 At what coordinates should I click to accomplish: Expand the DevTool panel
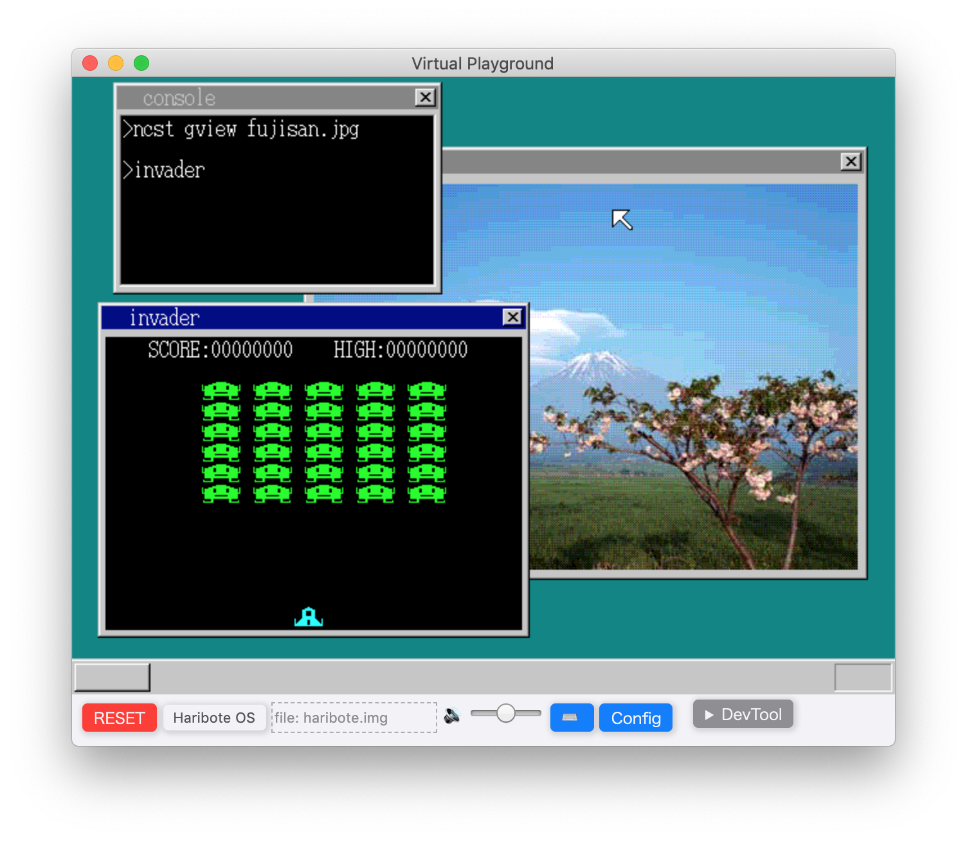(x=743, y=714)
